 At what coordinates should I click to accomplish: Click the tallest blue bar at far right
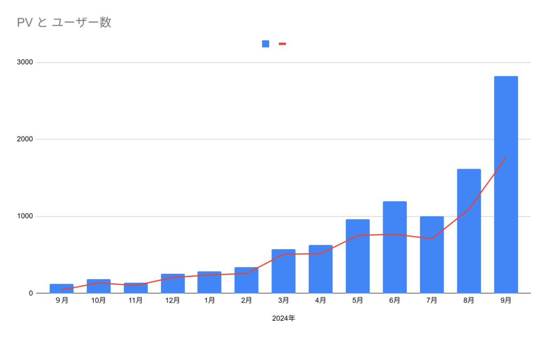pyautogui.click(x=506, y=185)
